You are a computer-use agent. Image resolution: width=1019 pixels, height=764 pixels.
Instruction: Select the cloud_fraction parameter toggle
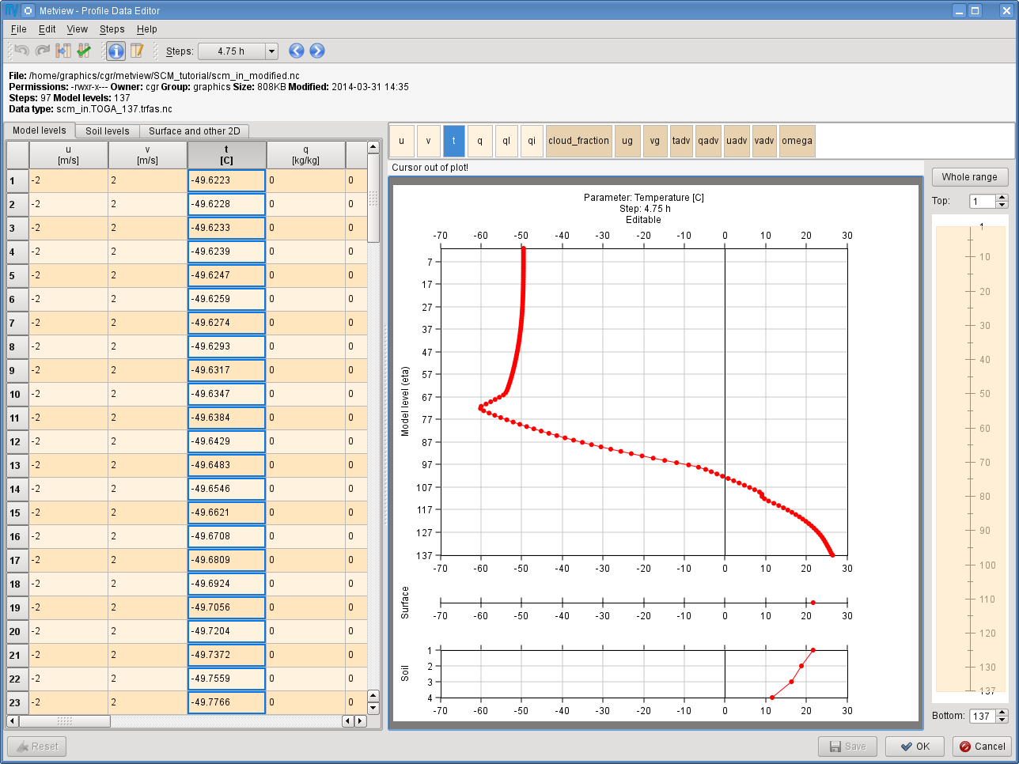[x=579, y=141]
